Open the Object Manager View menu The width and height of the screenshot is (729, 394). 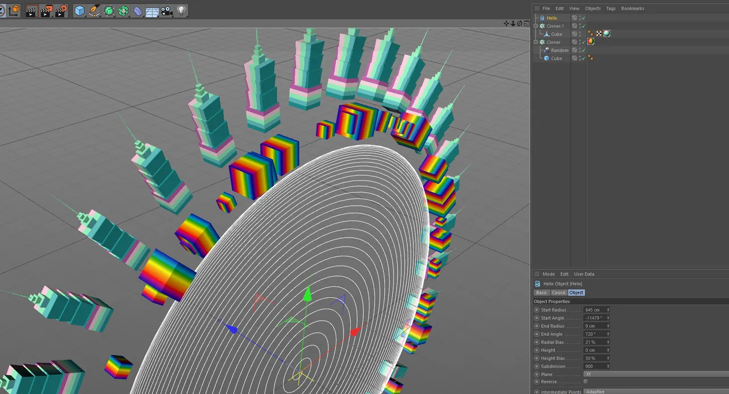click(574, 9)
